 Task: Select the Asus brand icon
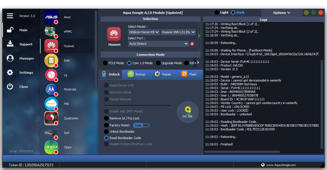(x=51, y=17)
